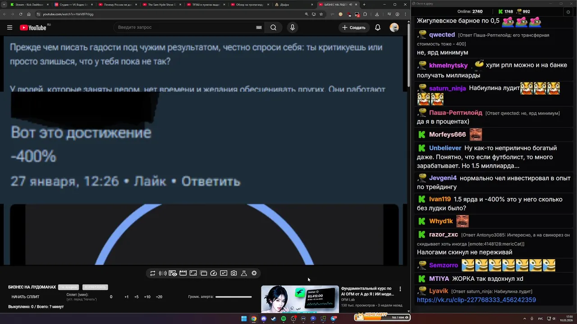Click the Chrome address bar URL
Image resolution: width=577 pixels, height=324 pixels.
point(68,14)
